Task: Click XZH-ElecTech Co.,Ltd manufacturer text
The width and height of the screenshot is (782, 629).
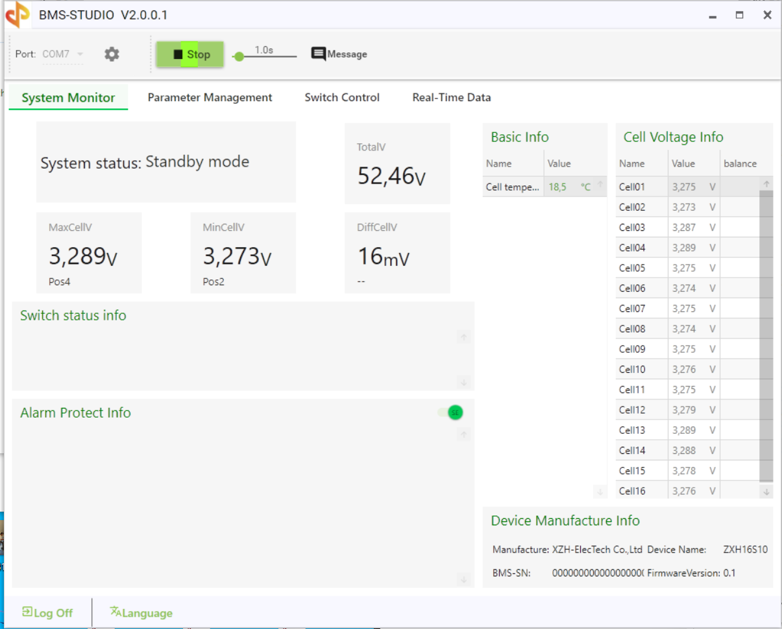Action: point(597,549)
